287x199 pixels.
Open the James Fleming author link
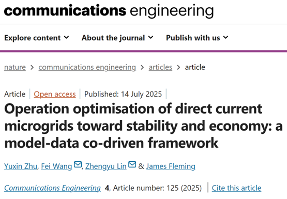coord(171,166)
